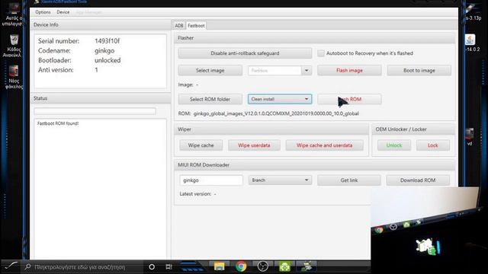Click the taskbar search magnifier icon
The width and height of the screenshot is (488, 274).
(27, 267)
